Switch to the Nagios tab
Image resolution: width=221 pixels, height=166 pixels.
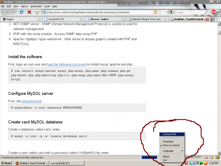21,19
